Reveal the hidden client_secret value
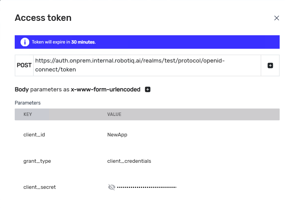The image size is (291, 210). tap(112, 187)
